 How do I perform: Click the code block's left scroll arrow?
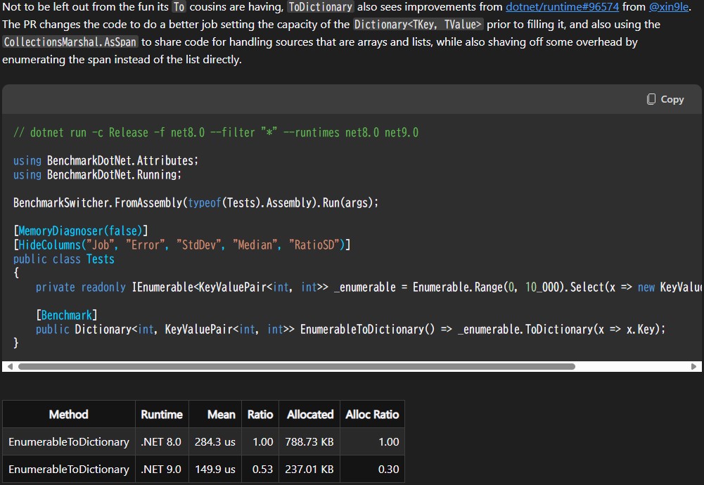tap(10, 366)
